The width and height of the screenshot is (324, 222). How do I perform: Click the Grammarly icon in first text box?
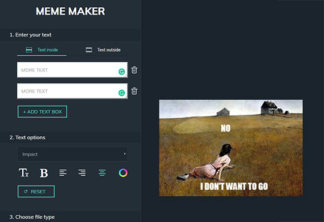122,72
